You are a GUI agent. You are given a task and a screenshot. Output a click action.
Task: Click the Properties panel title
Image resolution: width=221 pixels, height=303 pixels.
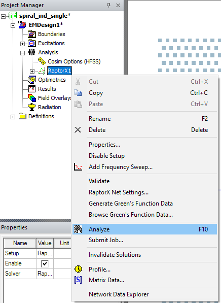click(14, 227)
